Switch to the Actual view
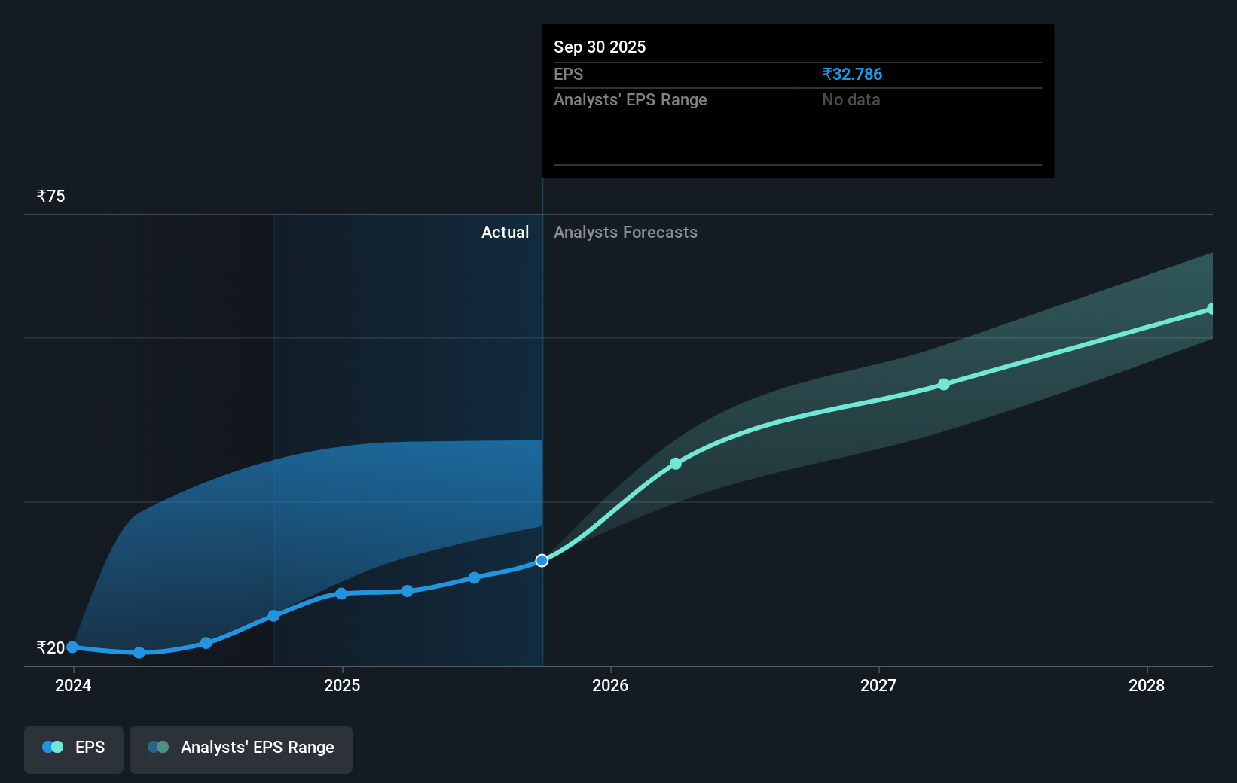Viewport: 1237px width, 783px height. [x=505, y=232]
